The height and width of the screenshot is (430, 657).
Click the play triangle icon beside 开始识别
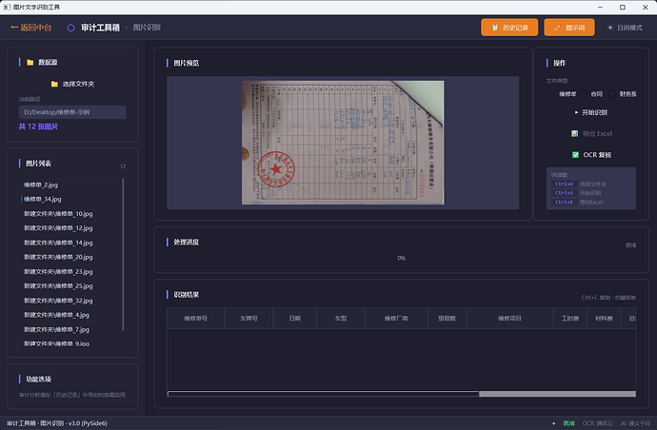[577, 112]
